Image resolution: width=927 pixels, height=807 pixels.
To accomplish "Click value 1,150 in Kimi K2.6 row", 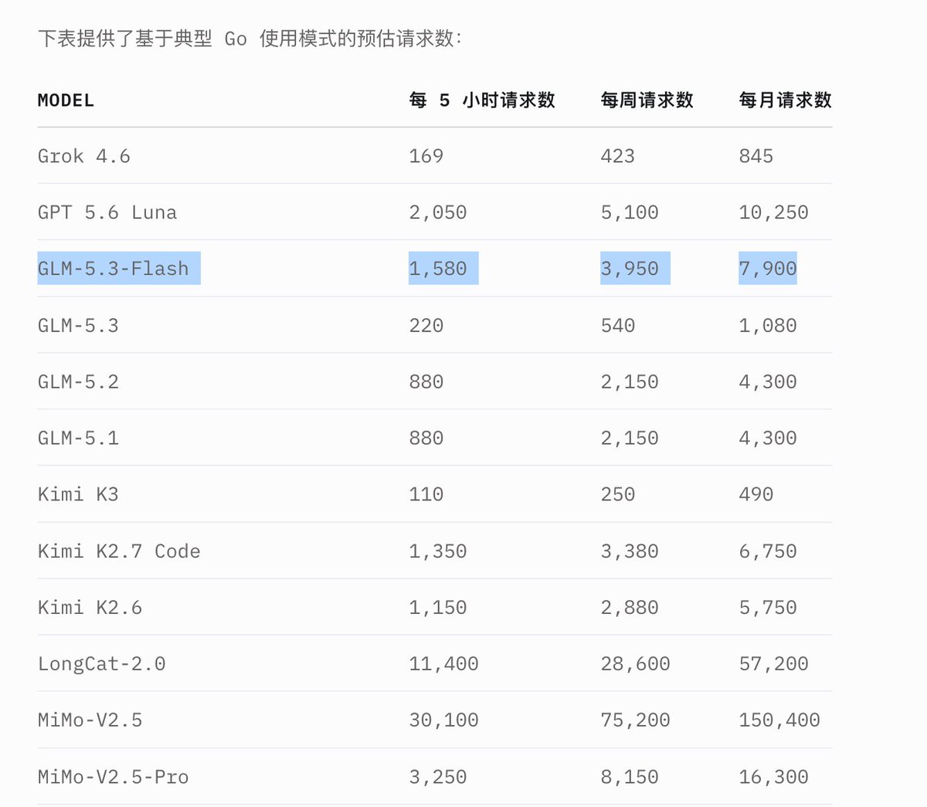I will click(x=437, y=608).
